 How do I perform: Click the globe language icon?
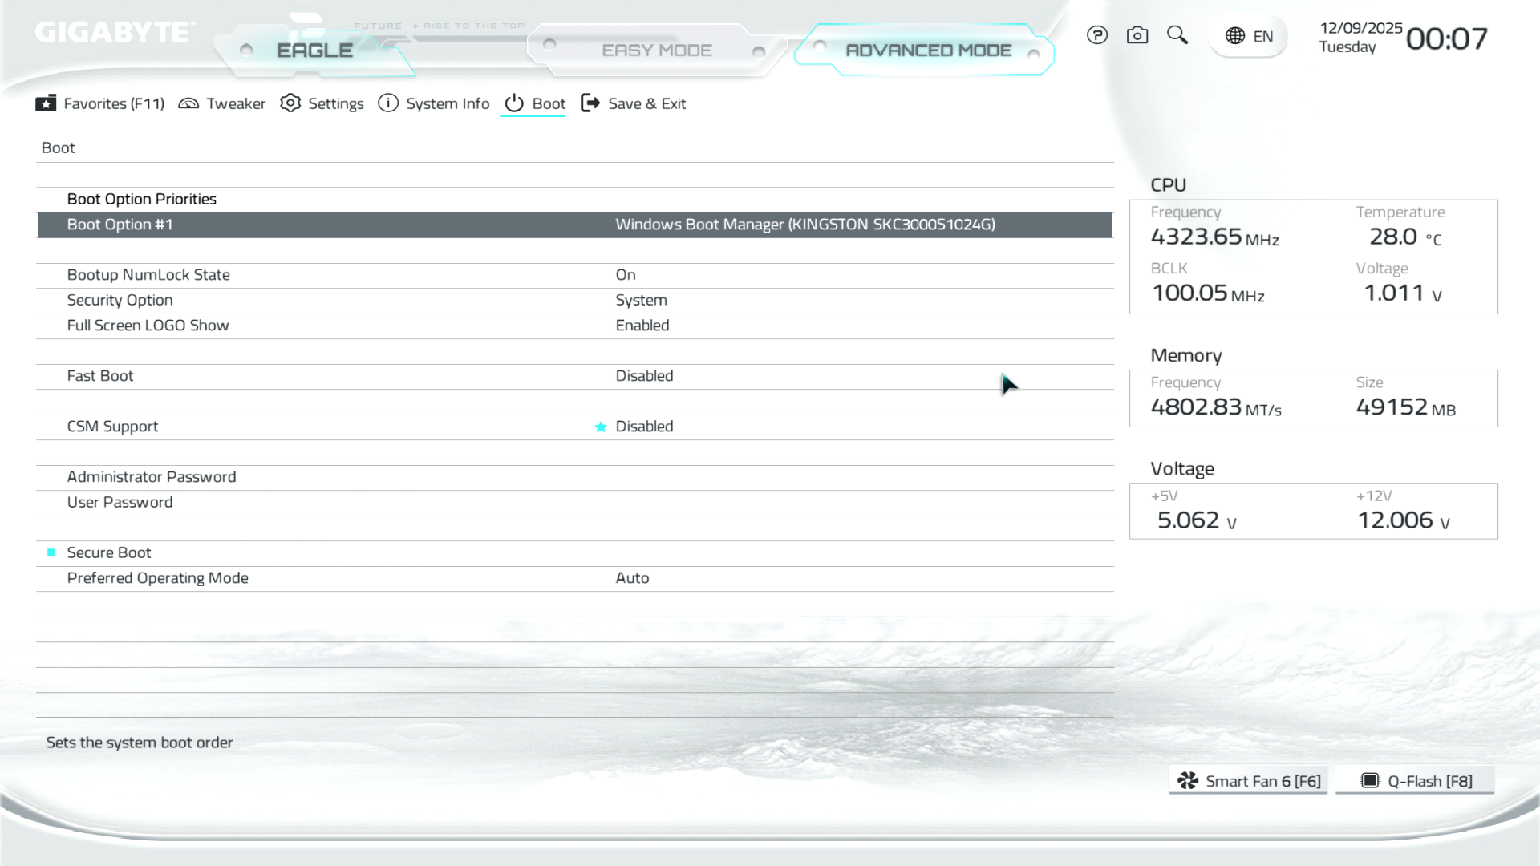(1235, 36)
